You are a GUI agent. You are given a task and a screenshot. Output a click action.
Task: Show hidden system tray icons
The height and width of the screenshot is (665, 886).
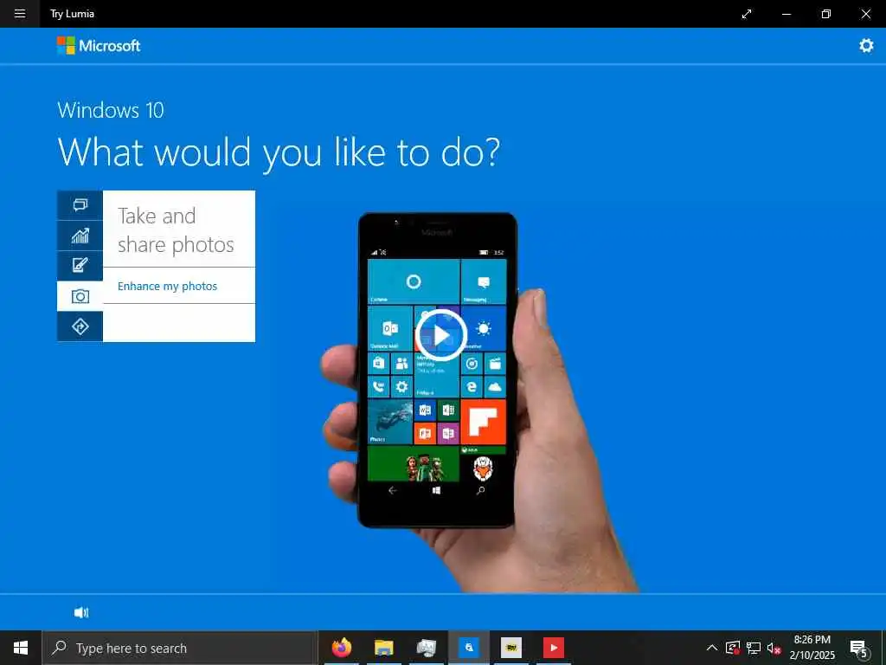tap(712, 648)
